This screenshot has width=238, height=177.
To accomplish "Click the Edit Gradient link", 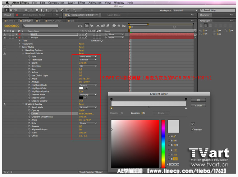I will pyautogui.click(x=86, y=114).
